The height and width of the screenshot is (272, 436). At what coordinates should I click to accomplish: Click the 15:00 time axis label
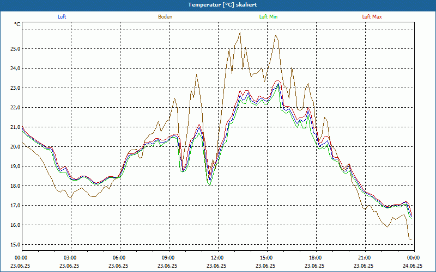click(x=267, y=257)
